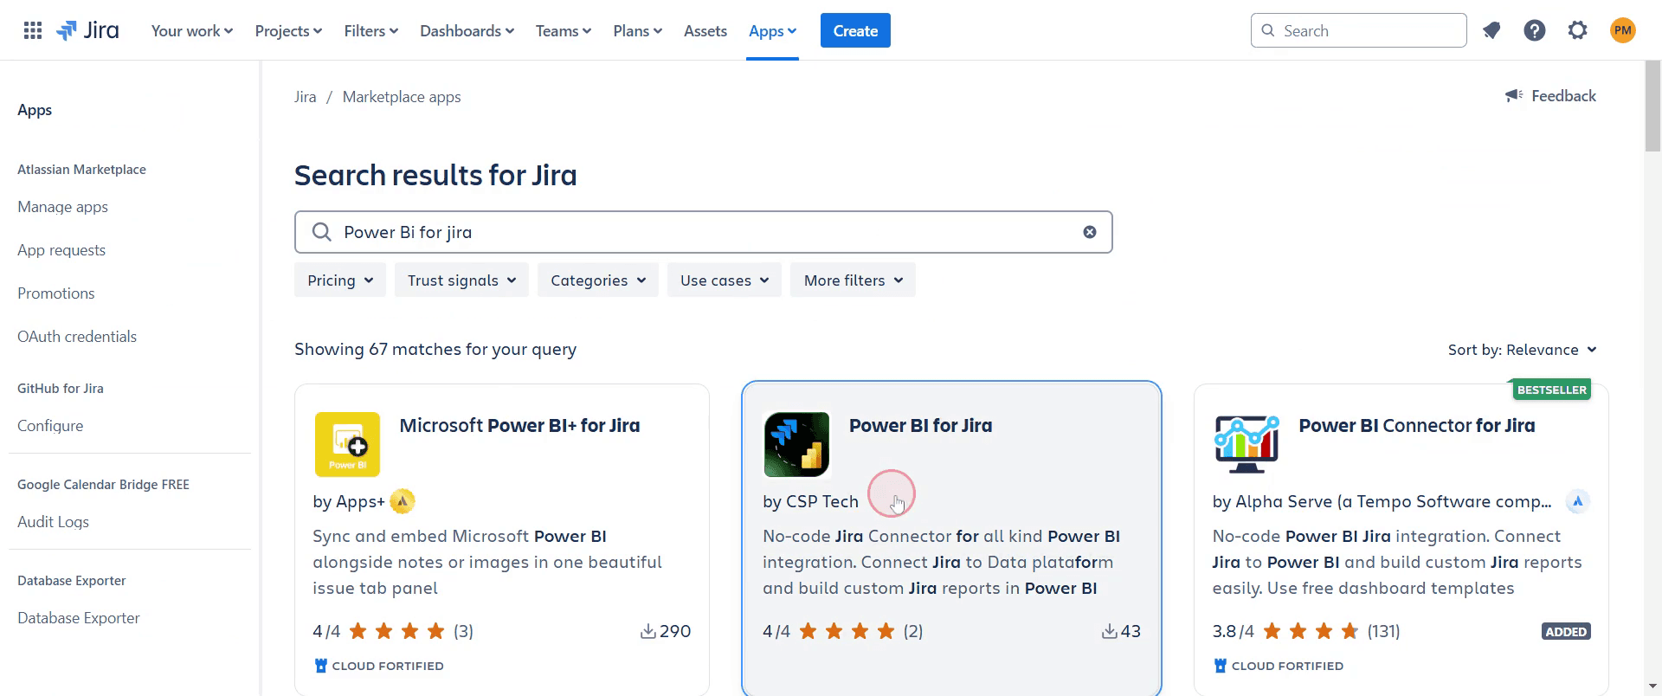Expand the Apps menu
This screenshot has width=1662, height=696.
point(772,31)
